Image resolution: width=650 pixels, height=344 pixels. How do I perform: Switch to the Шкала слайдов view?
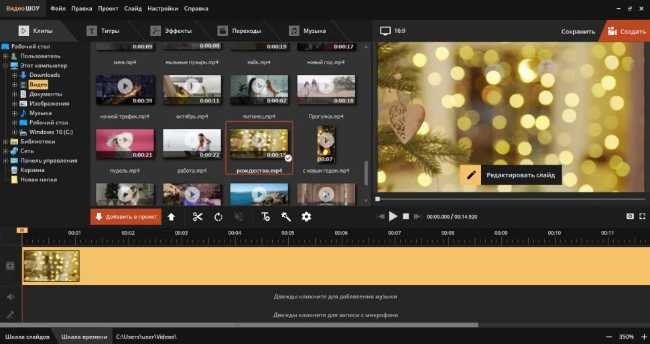(27, 337)
